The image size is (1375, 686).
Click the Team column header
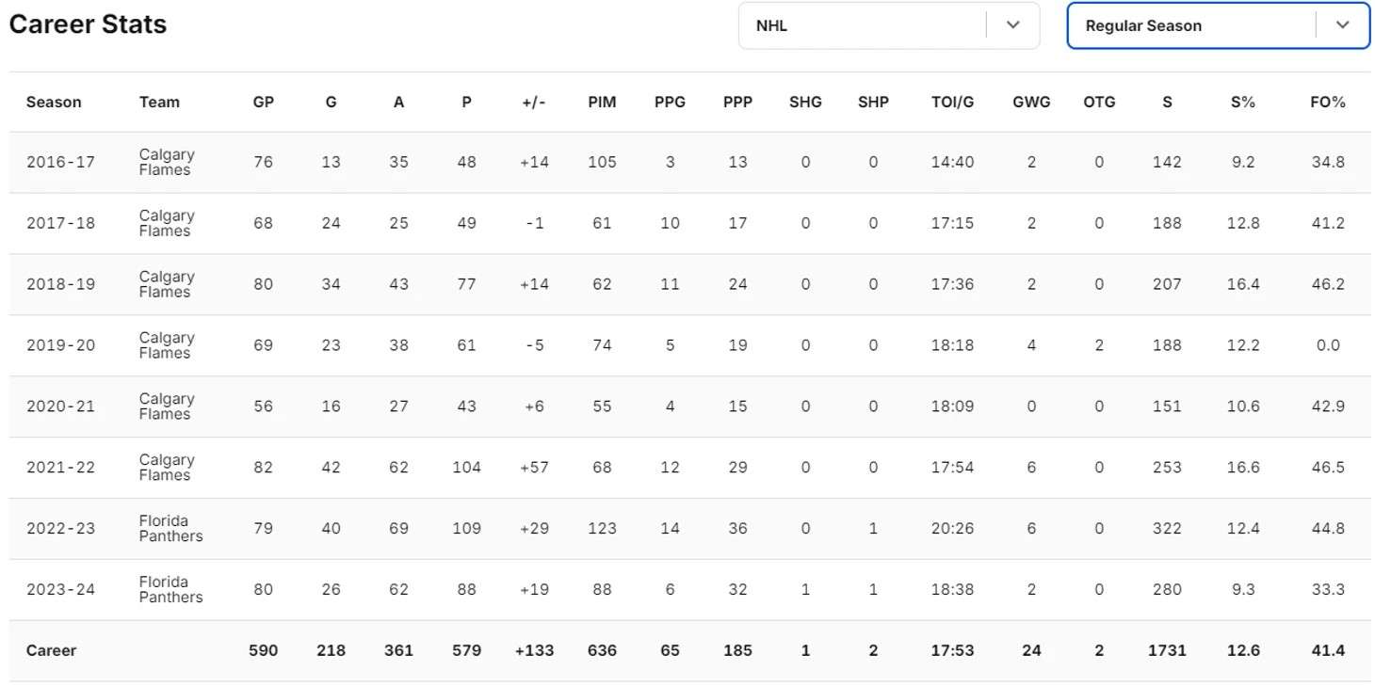pyautogui.click(x=159, y=102)
